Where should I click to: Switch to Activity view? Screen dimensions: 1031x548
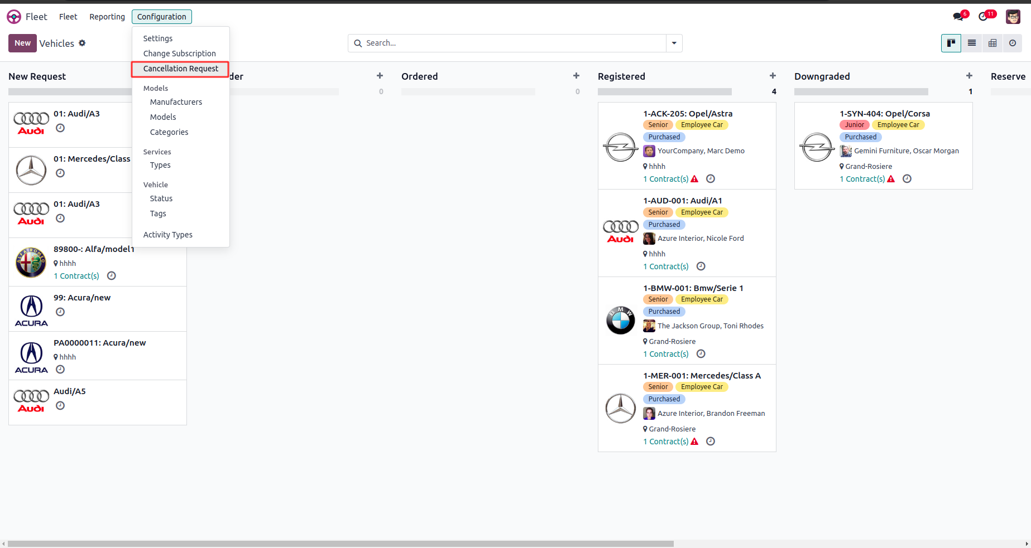(x=1013, y=43)
